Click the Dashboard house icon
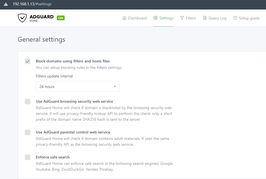Screen dimensions: 266x179 coord(124,18)
